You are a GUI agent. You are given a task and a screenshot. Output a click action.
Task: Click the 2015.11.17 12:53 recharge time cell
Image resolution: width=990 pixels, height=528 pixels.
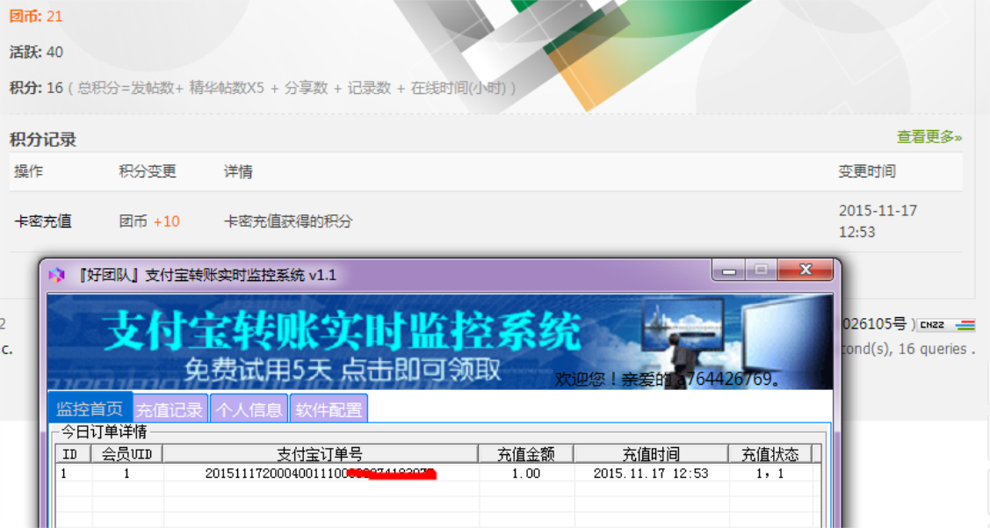pos(651,473)
